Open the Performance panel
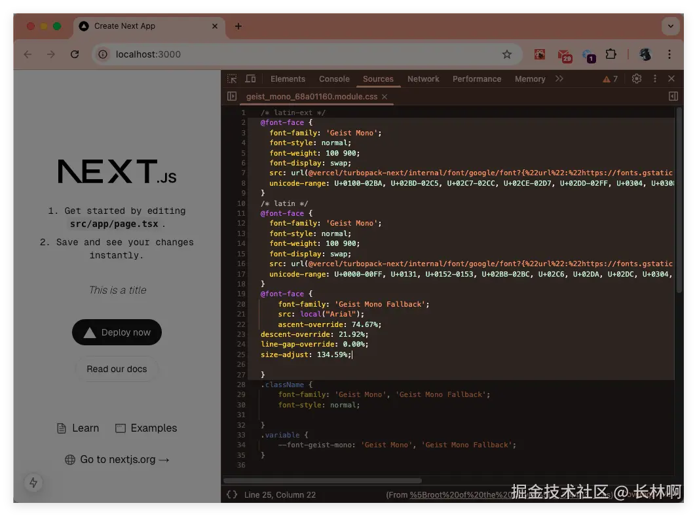 pos(476,78)
